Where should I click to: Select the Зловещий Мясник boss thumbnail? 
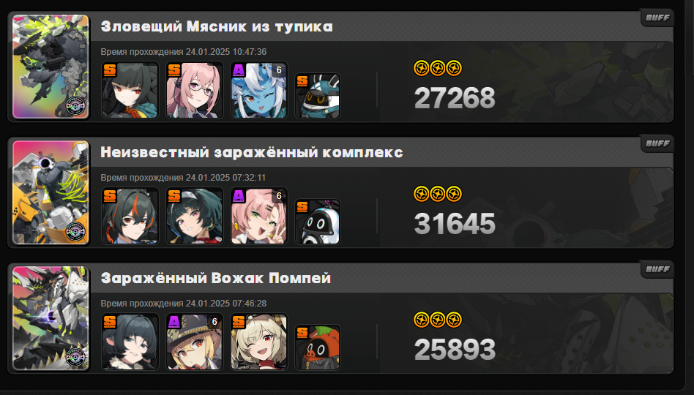pos(51,67)
